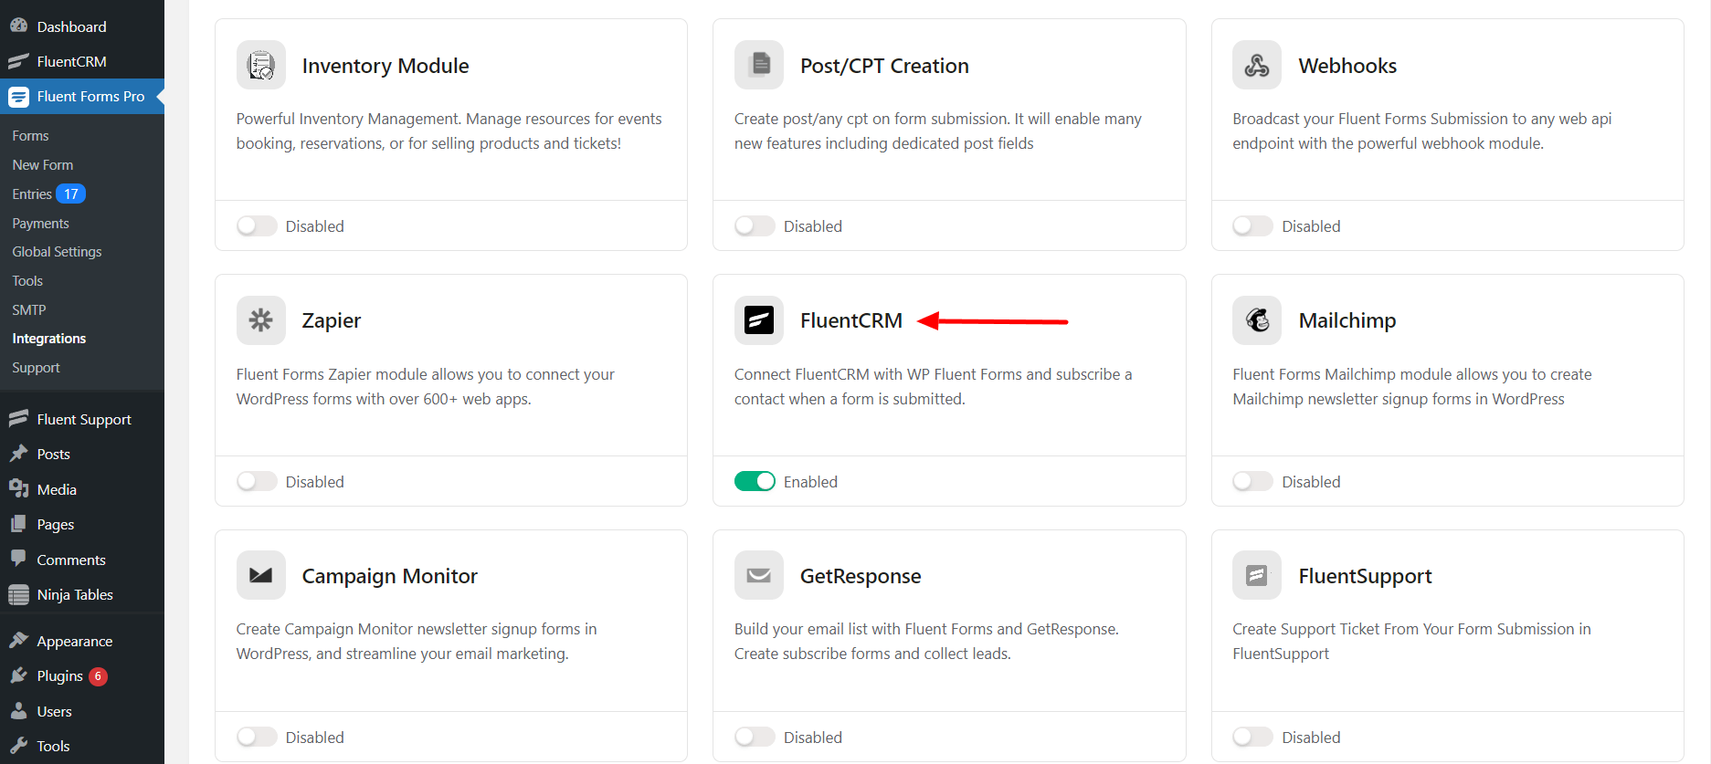Click the Campaign Monitor envelope icon
Screen dimensions: 1711x764
pyautogui.click(x=260, y=575)
